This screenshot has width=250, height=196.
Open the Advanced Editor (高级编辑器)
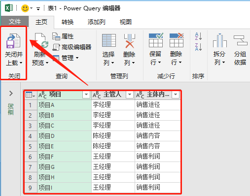click(x=71, y=47)
